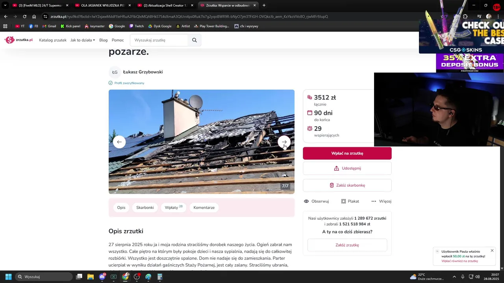The image size is (504, 283).
Task: Open a new browser tab with plus
Action: click(x=264, y=5)
